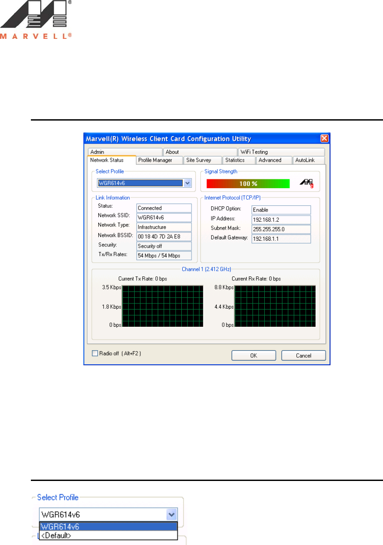Click the IP Address field 192.168.1.2

tap(281, 220)
